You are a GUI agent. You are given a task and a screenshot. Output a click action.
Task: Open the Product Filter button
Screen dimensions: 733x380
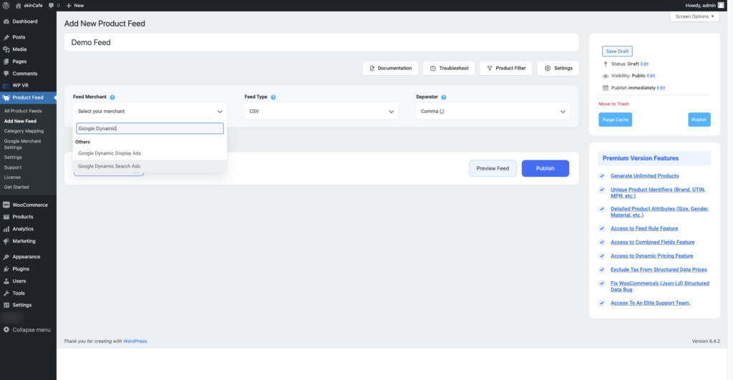(x=506, y=68)
